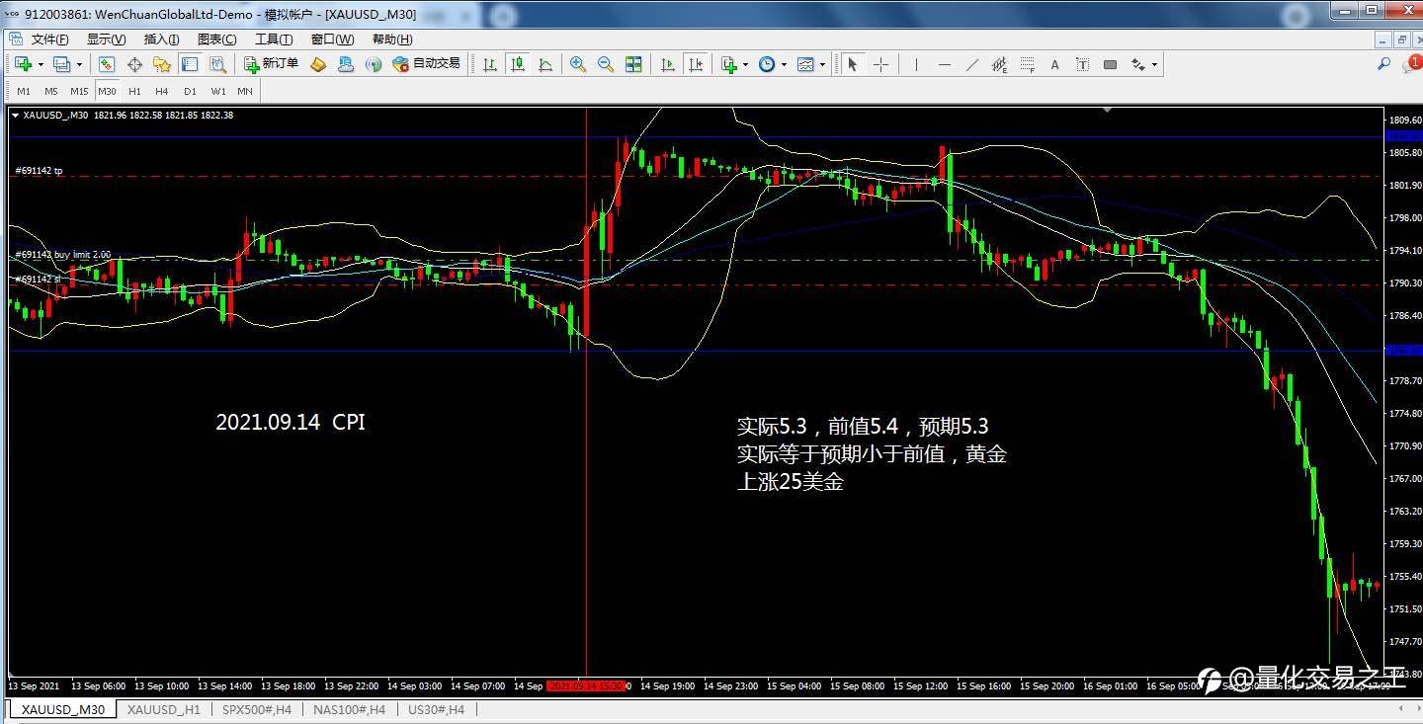The width and height of the screenshot is (1423, 724).
Task: Expand the templates dropdown arrow
Action: tap(822, 65)
